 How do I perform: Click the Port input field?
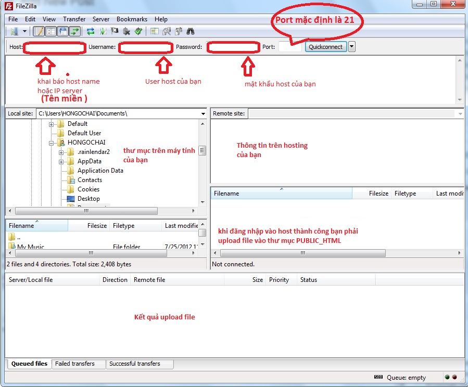pyautogui.click(x=289, y=47)
